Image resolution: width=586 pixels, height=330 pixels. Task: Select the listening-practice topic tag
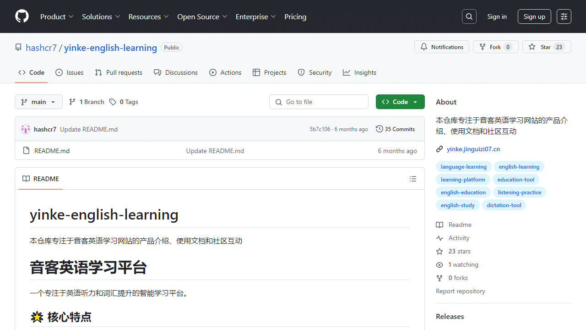point(520,192)
